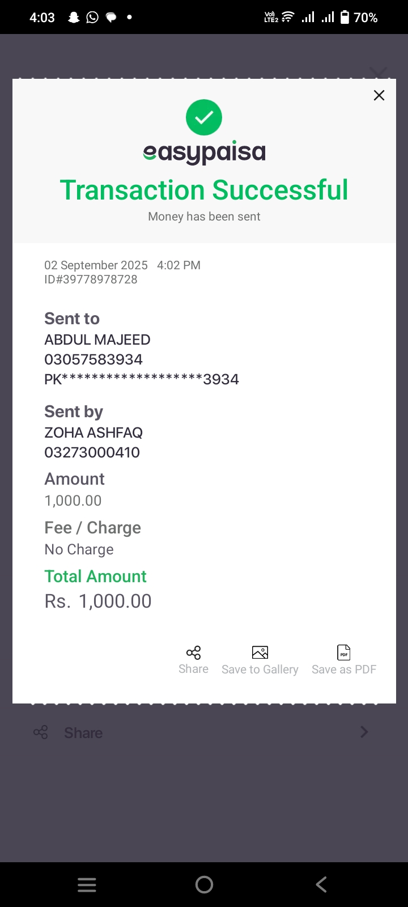Tap recipient phone number 03057583934
Image resolution: width=408 pixels, height=907 pixels.
tap(93, 359)
